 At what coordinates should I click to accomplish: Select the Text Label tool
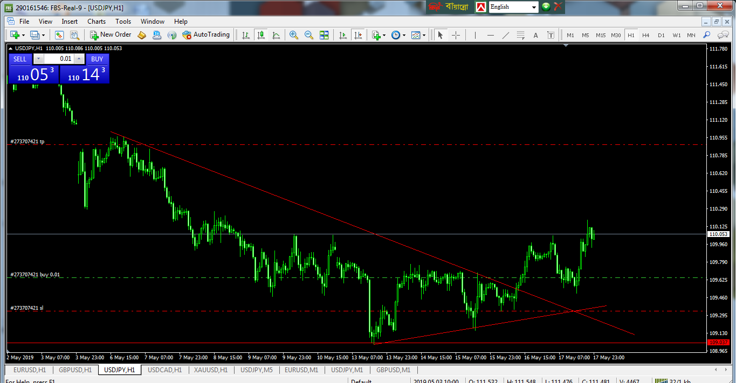point(551,35)
